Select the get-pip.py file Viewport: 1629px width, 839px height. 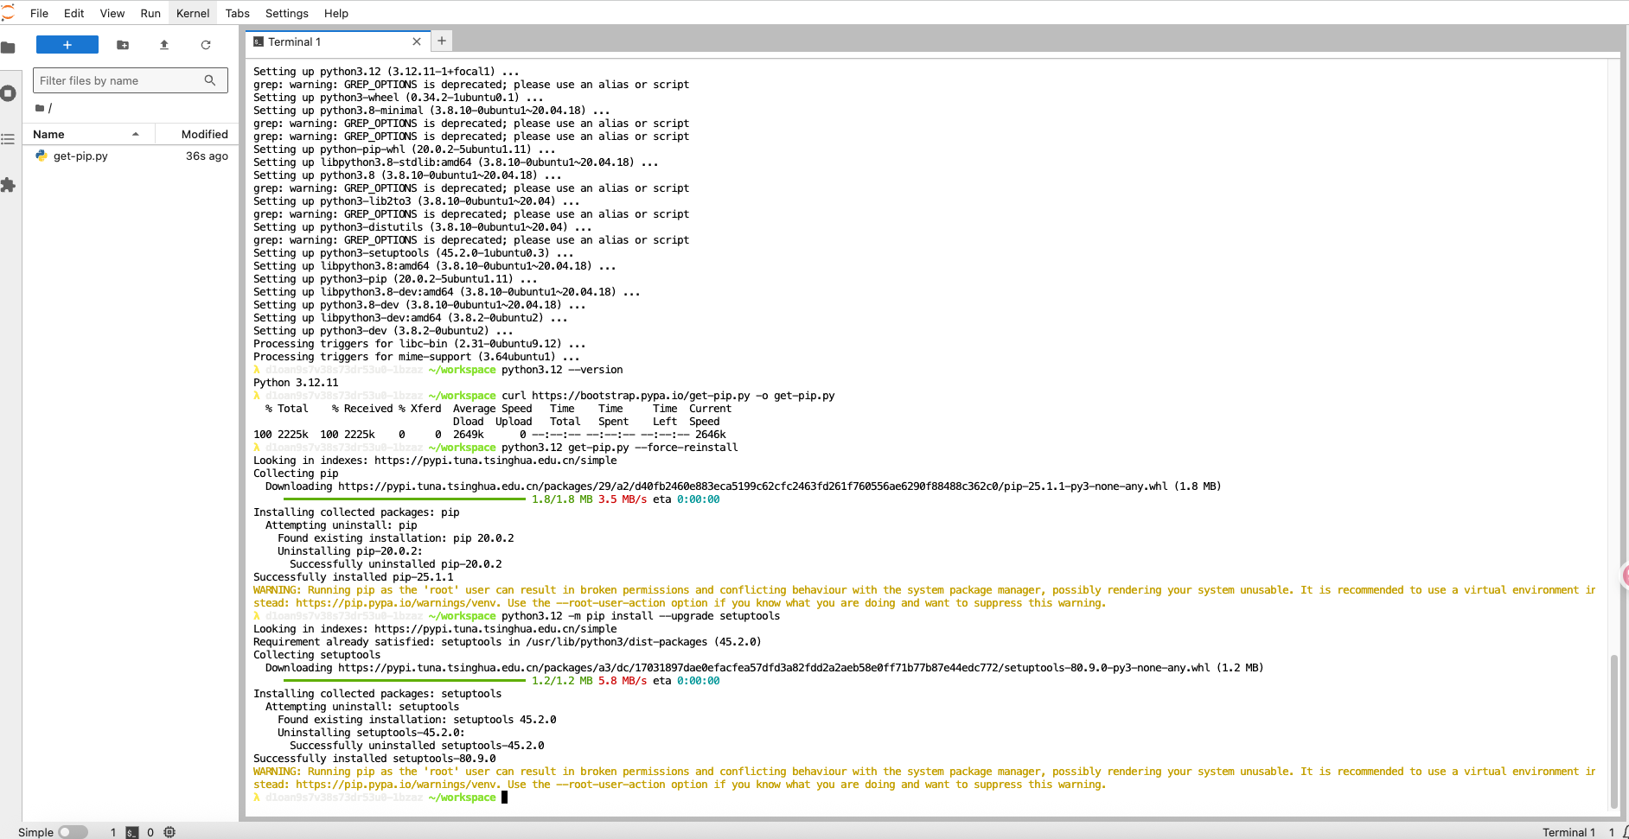point(131,156)
